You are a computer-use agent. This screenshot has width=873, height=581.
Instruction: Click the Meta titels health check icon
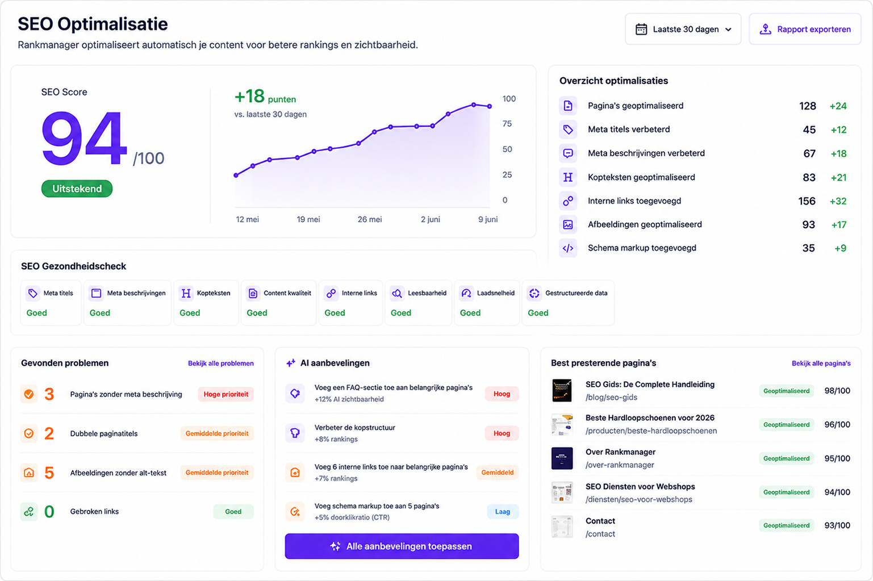[33, 294]
